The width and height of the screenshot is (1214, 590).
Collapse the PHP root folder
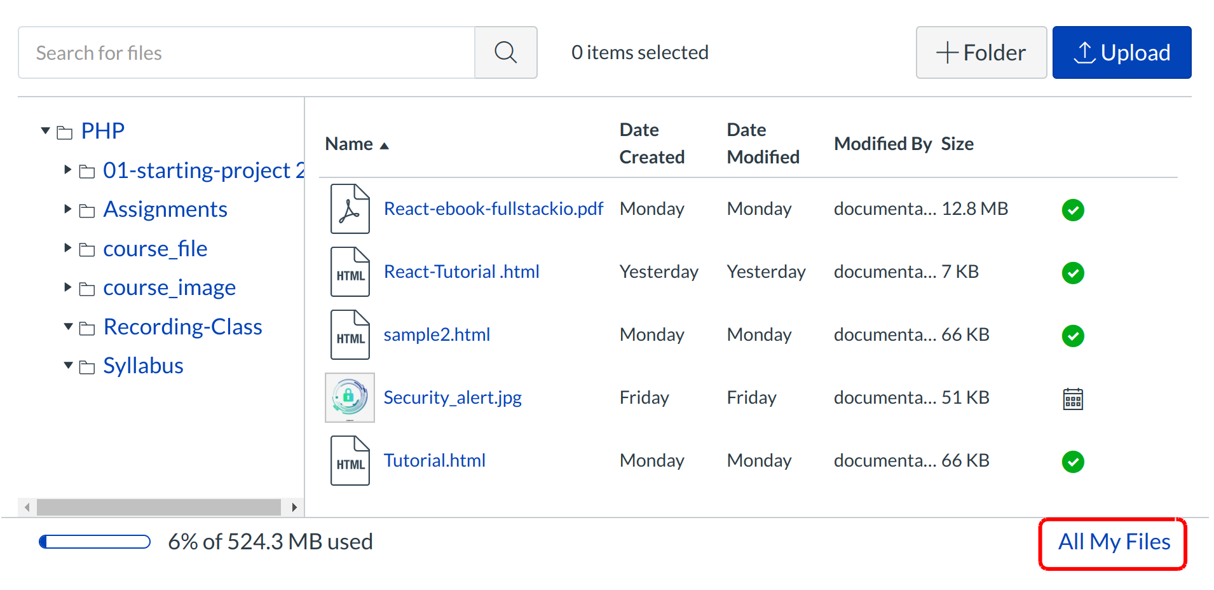[45, 131]
